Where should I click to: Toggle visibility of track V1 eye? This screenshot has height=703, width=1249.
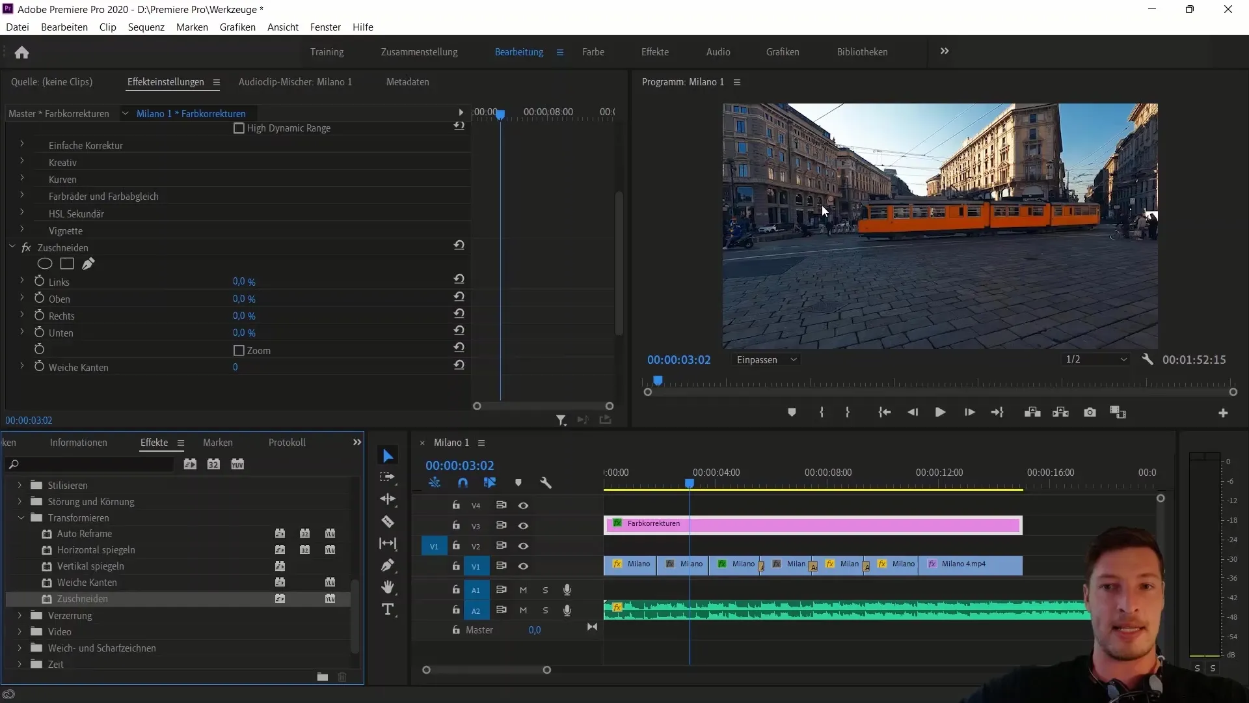pyautogui.click(x=523, y=566)
